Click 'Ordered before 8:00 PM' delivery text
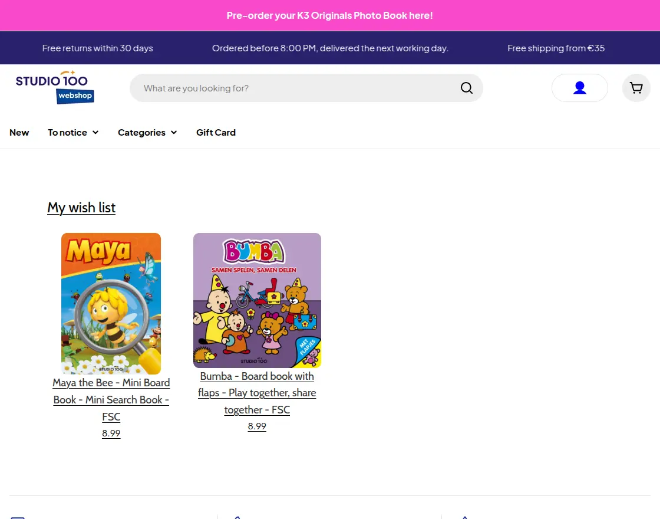Viewport: 660px width, 519px height. click(x=331, y=48)
